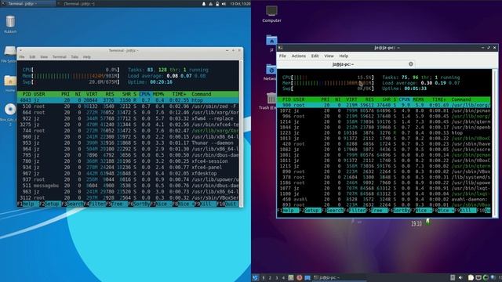This screenshot has height=282, width=502.
Task: Switch to desktop 3 in LXQt pager
Action: tap(277, 278)
